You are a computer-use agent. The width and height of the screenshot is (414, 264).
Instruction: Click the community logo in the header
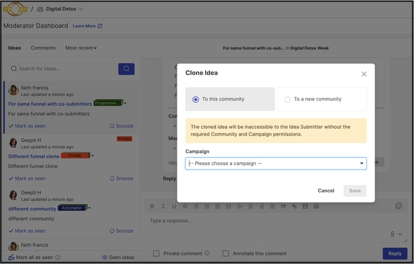(15, 9)
